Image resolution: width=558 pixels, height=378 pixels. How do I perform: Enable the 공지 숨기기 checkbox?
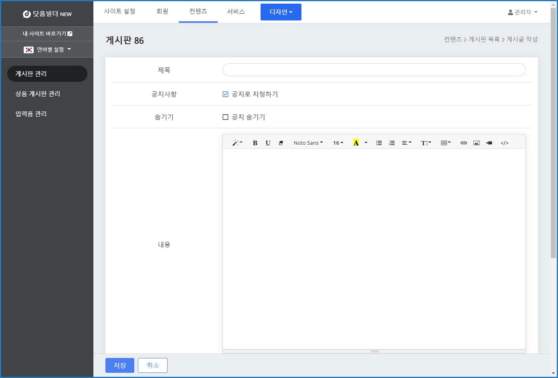(225, 117)
